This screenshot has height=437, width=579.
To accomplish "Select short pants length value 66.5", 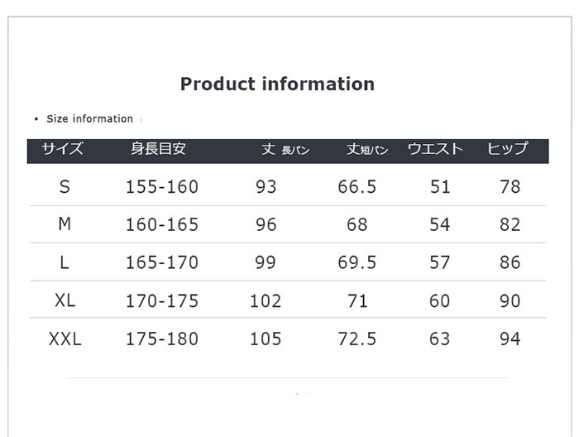I will (x=357, y=187).
